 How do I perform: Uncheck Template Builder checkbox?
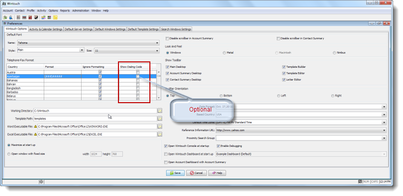(284, 67)
